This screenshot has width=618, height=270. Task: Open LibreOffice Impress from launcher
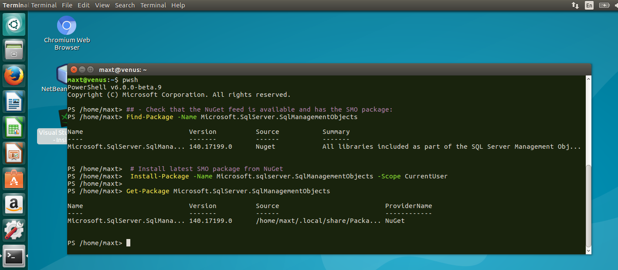[14, 153]
